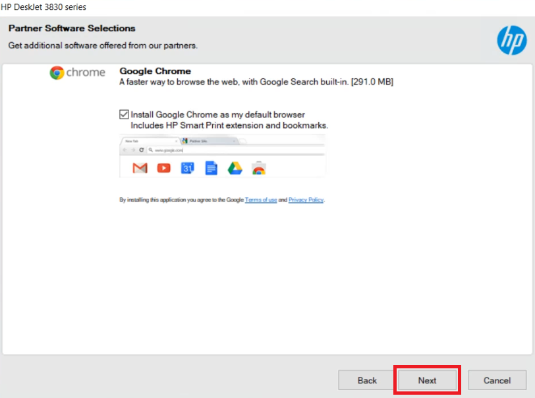The height and width of the screenshot is (398, 535).
Task: Open the Google Privacy Policy link
Action: click(306, 200)
